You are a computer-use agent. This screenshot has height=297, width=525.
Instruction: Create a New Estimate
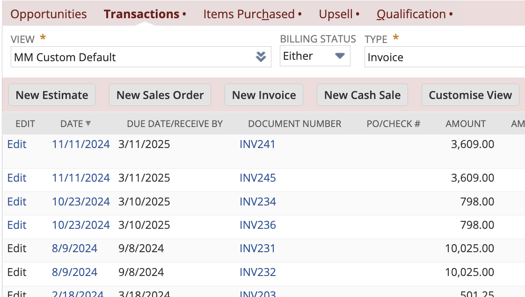[51, 95]
